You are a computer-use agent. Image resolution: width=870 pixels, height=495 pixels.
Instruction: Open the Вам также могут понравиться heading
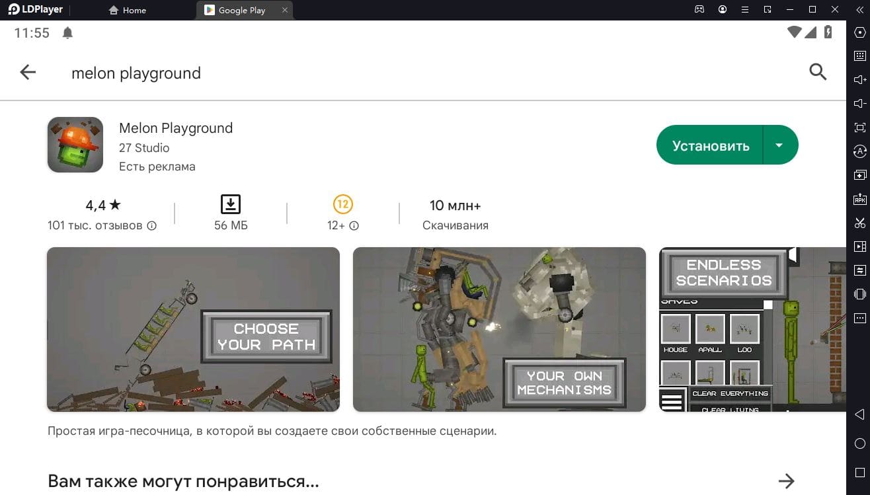(x=183, y=480)
